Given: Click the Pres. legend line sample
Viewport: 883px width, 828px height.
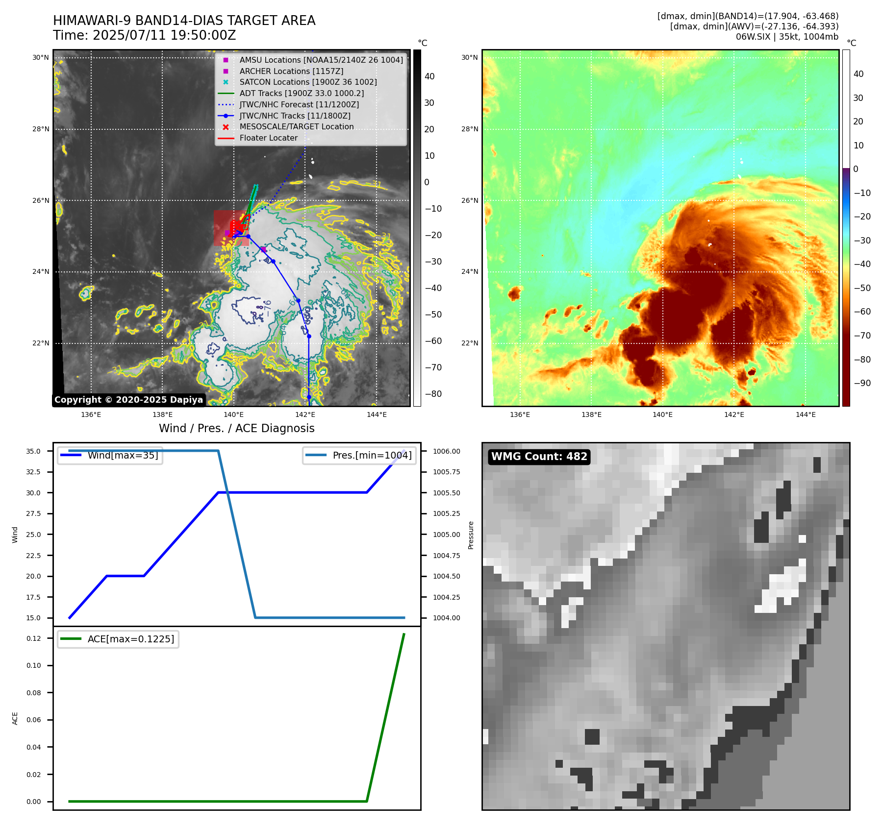Looking at the screenshot, I should pos(316,455).
